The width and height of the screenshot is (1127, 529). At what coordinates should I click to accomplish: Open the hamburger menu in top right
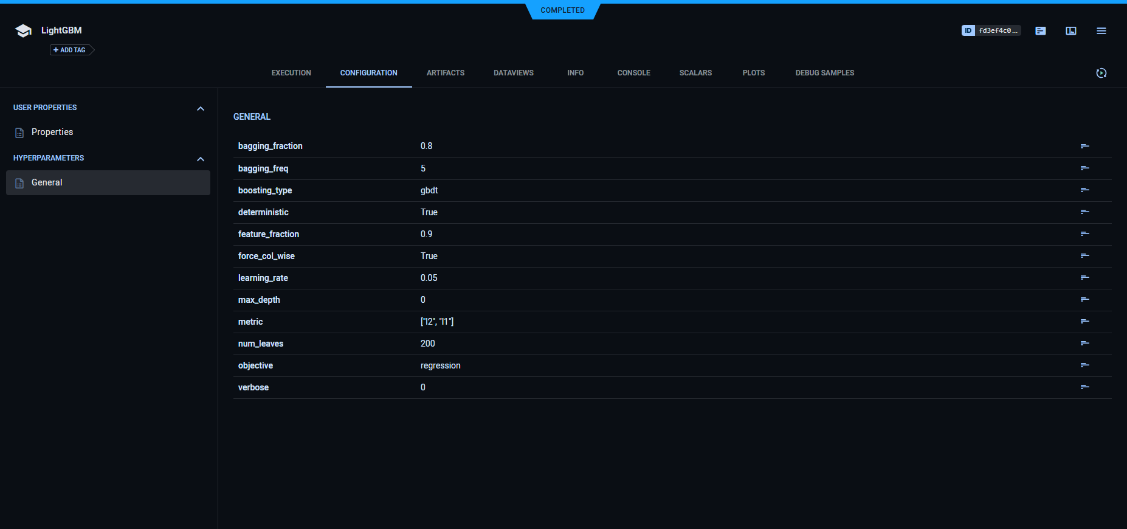click(1101, 30)
